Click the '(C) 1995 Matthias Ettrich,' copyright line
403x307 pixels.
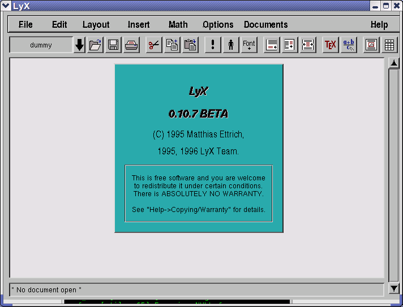198,135
